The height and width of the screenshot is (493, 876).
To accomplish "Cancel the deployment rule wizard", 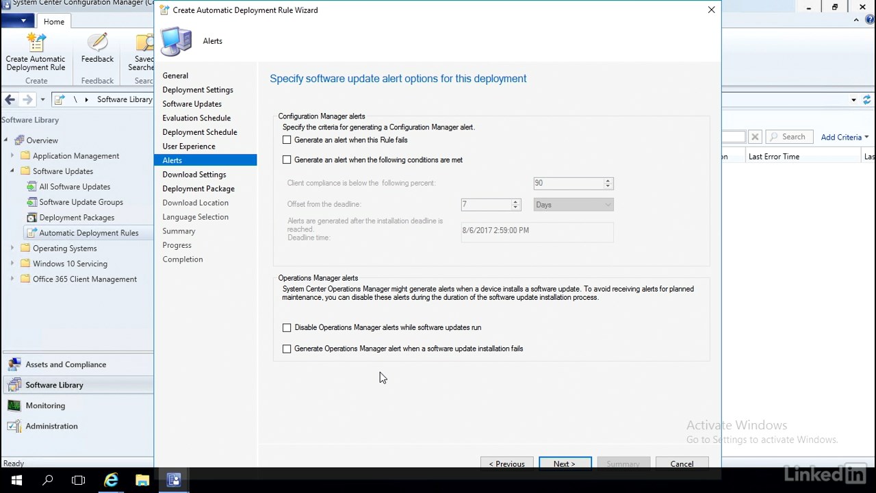I will 682,464.
